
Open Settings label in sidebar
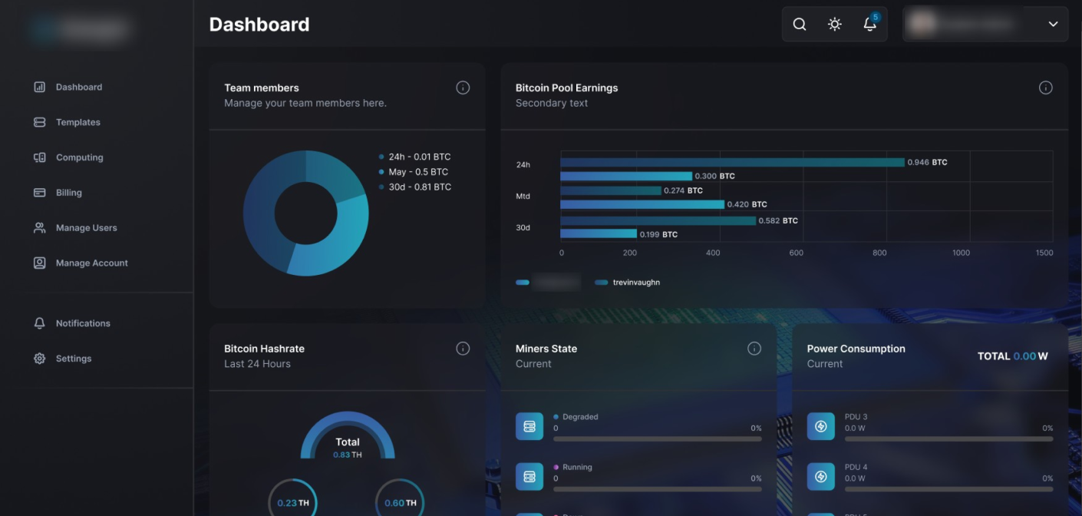[x=74, y=359]
